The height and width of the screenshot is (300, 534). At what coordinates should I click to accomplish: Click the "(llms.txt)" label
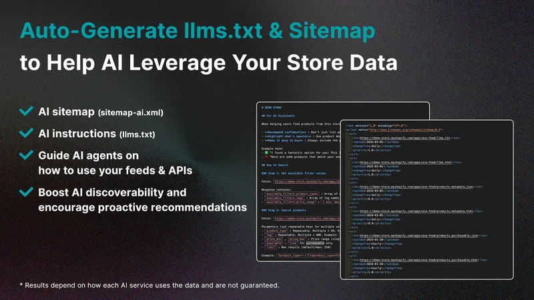coord(138,135)
